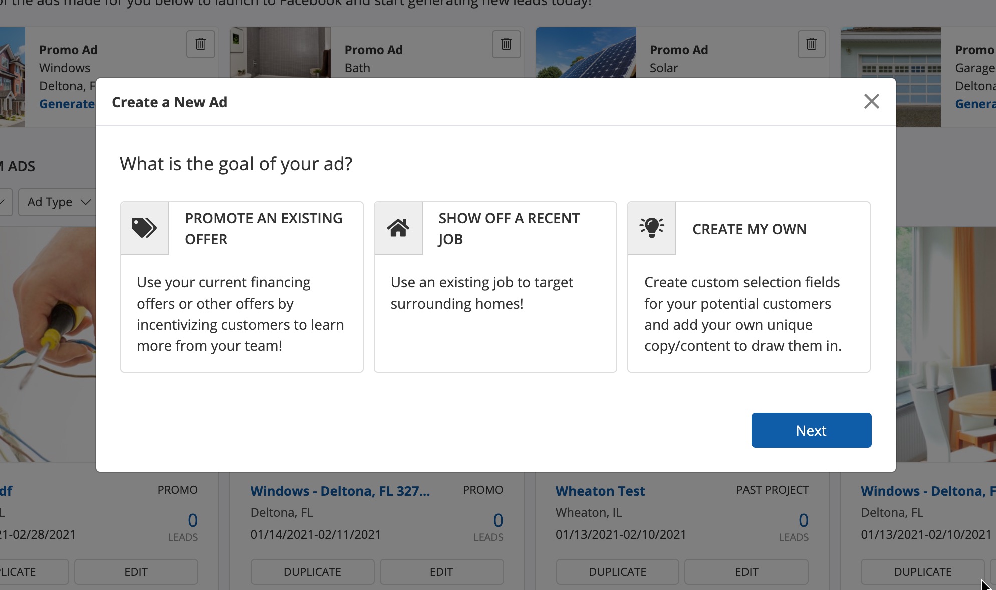Delete the Windows promo ad with trash icon

pyautogui.click(x=201, y=44)
